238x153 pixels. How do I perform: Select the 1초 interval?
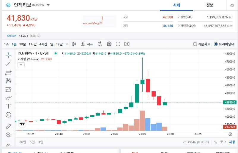pyautogui.click(x=7, y=44)
